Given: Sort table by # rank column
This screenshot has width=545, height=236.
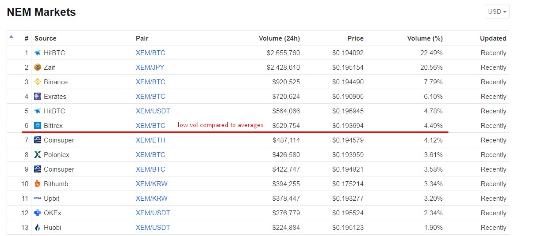Looking at the screenshot, I should (26, 38).
